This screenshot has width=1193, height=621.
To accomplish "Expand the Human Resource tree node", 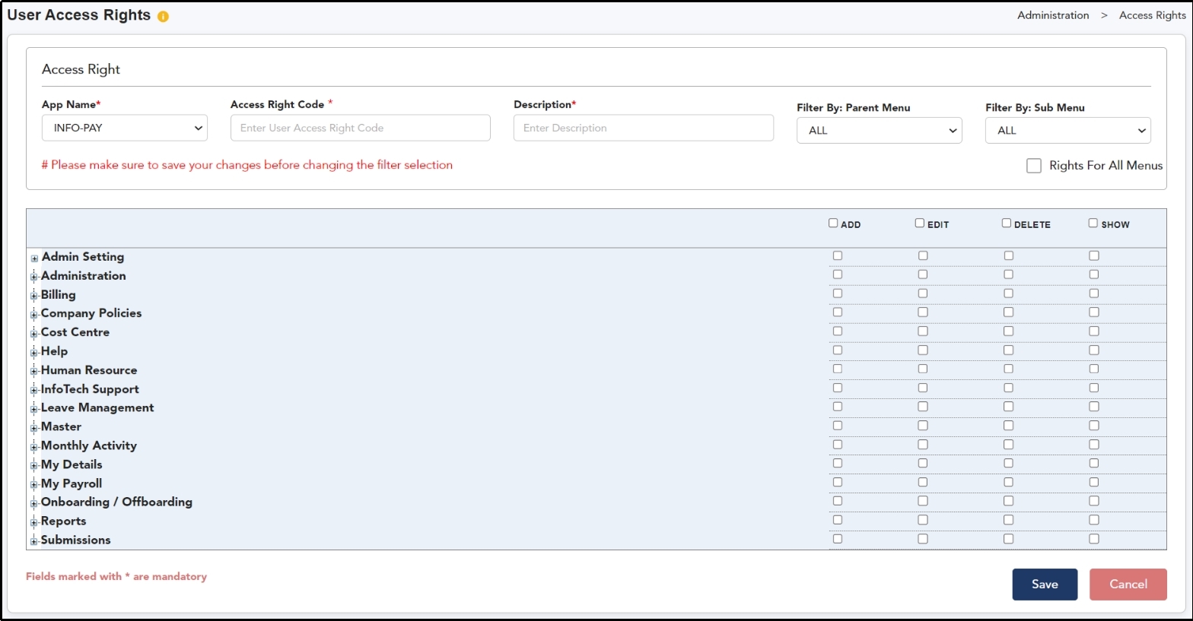I will tap(34, 371).
